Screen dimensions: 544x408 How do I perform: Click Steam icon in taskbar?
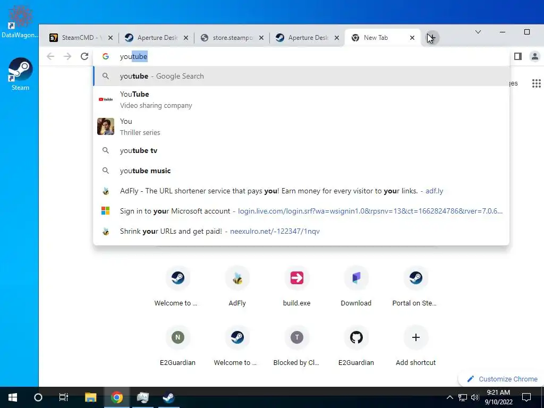point(169,397)
